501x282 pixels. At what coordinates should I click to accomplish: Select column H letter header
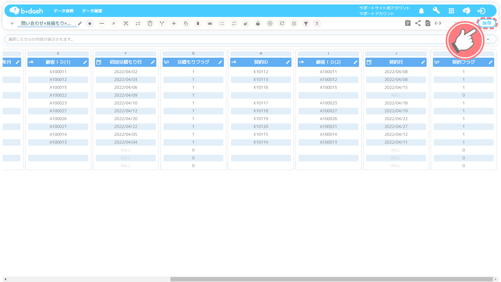click(261, 54)
